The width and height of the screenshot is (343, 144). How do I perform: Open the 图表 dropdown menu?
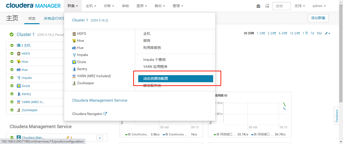click(x=142, y=6)
